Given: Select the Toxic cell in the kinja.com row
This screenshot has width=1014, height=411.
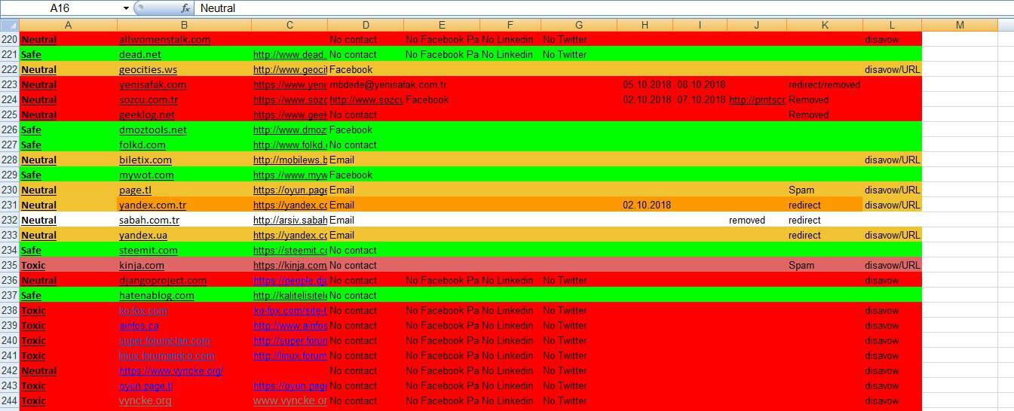Looking at the screenshot, I should (33, 265).
